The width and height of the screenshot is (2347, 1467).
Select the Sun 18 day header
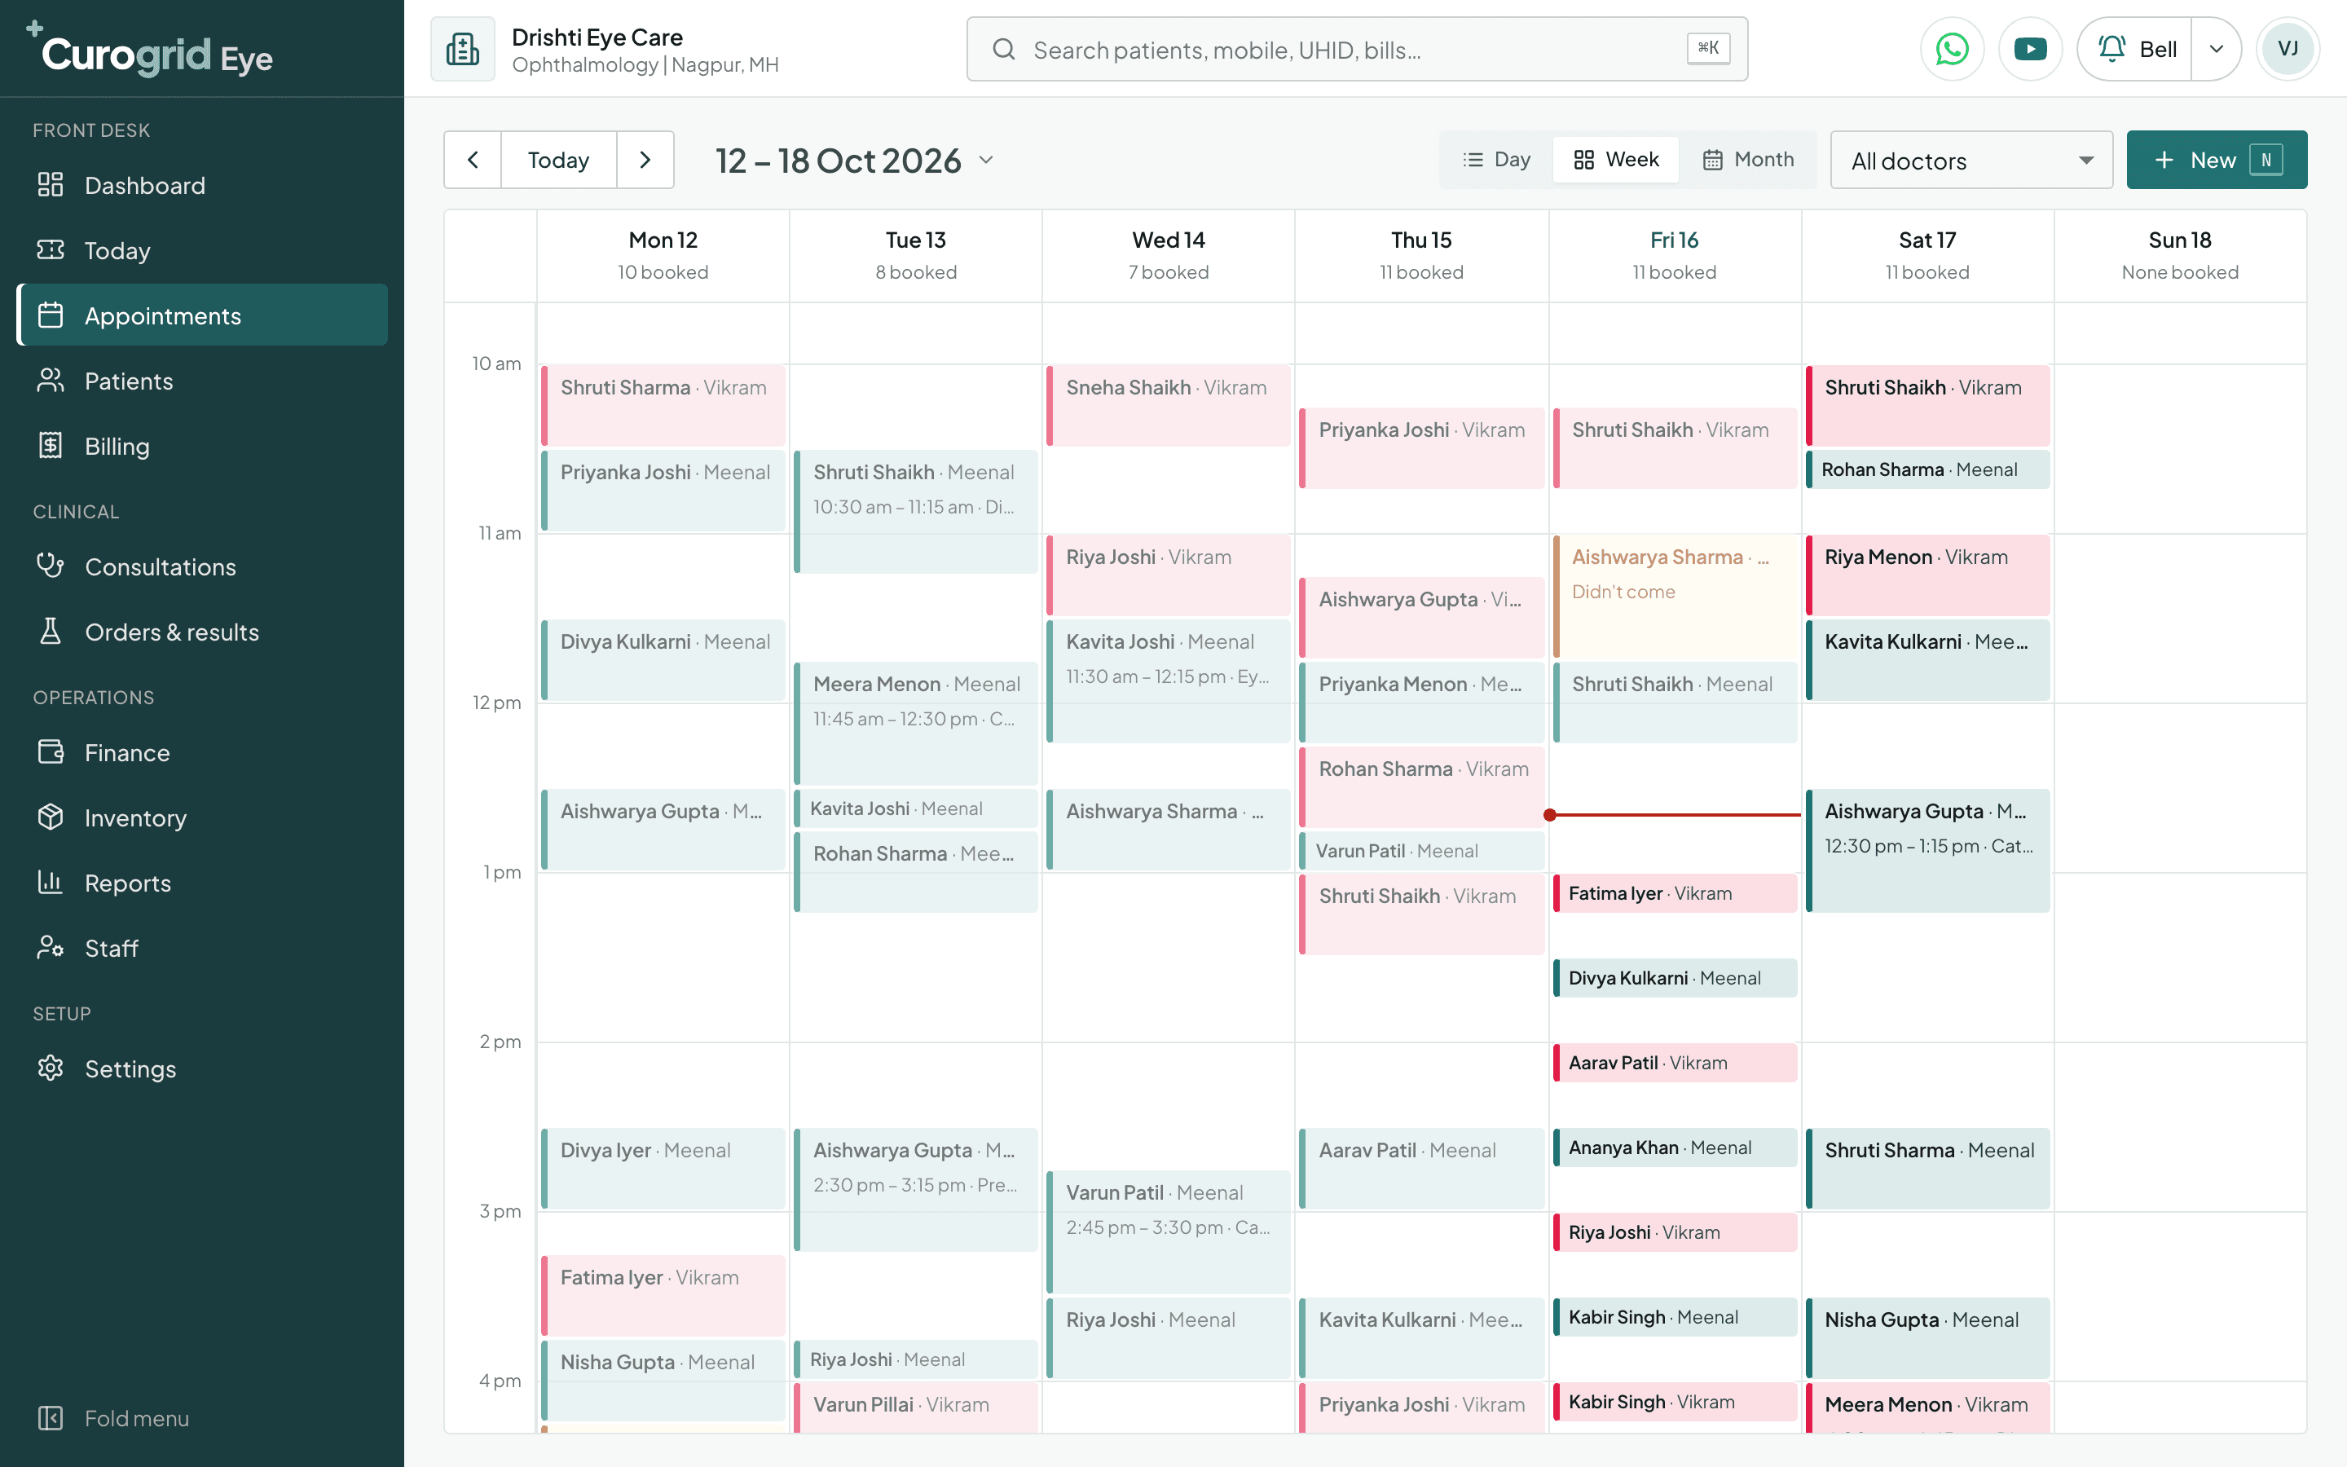point(2179,255)
